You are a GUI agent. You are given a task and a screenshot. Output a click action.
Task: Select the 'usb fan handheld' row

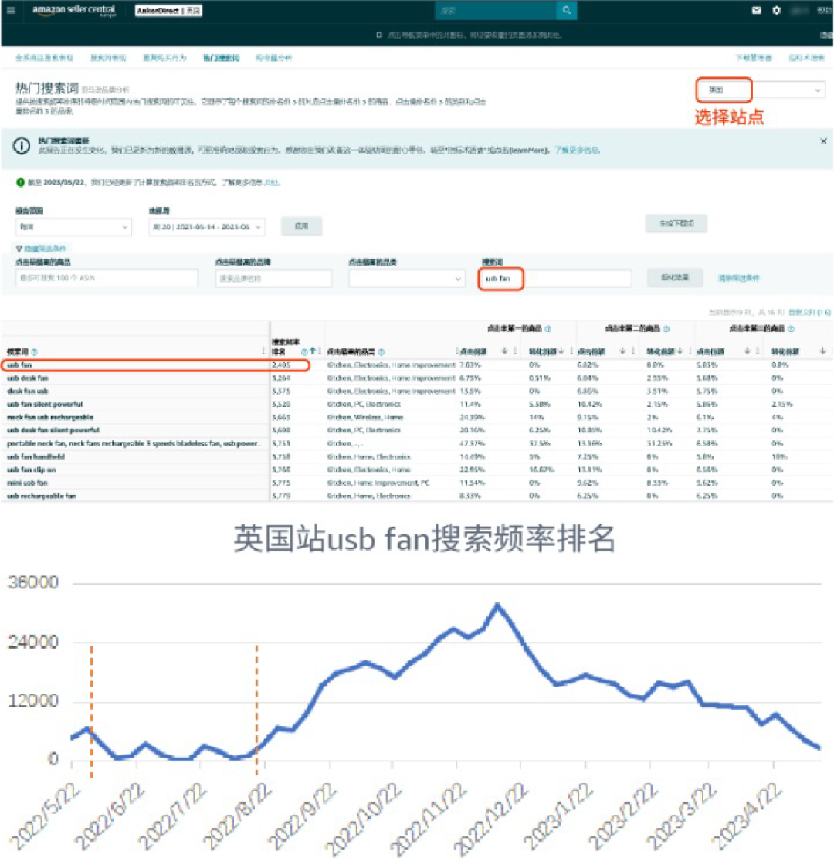417,457
